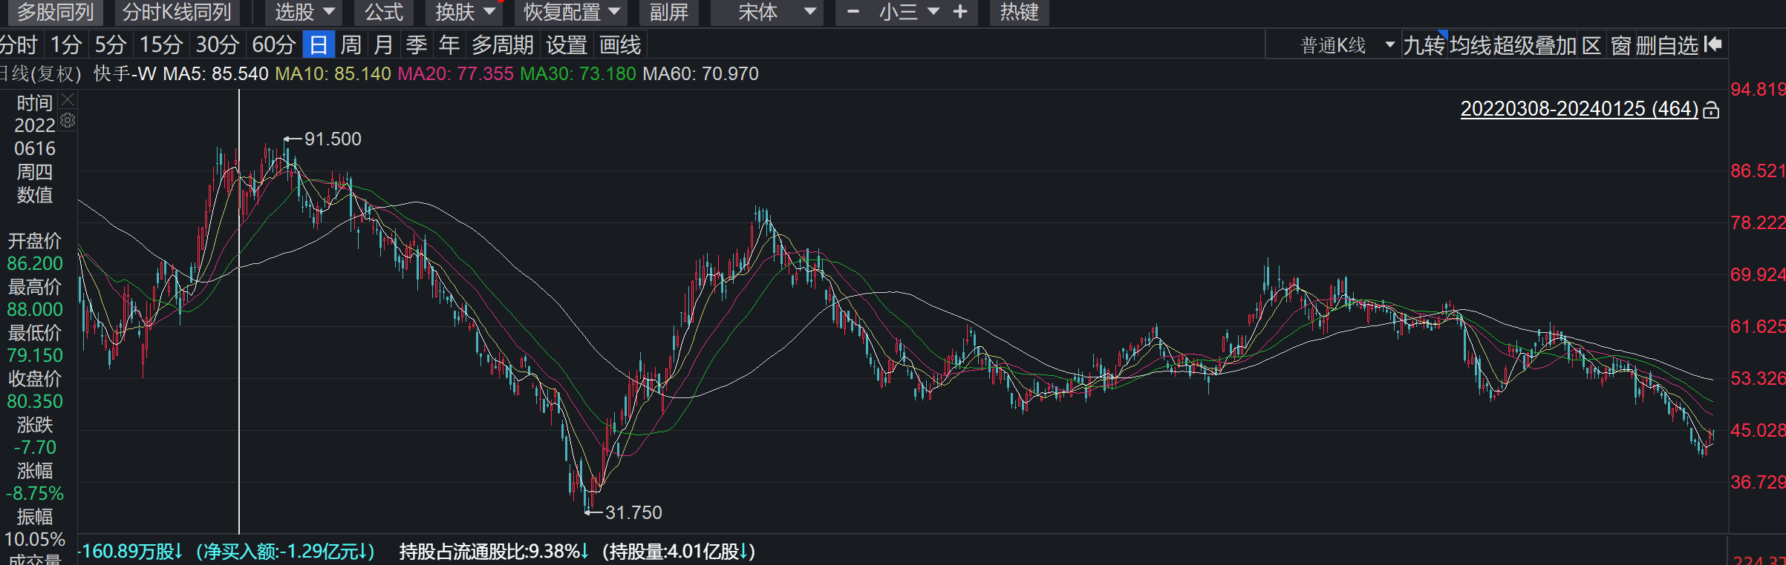Click the 分时K线同列 button
This screenshot has height=565, width=1786.
point(177,12)
